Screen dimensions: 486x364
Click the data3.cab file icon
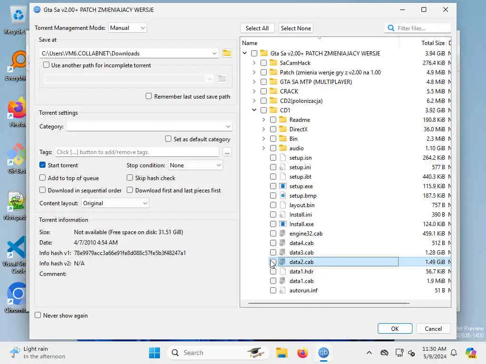(282, 252)
